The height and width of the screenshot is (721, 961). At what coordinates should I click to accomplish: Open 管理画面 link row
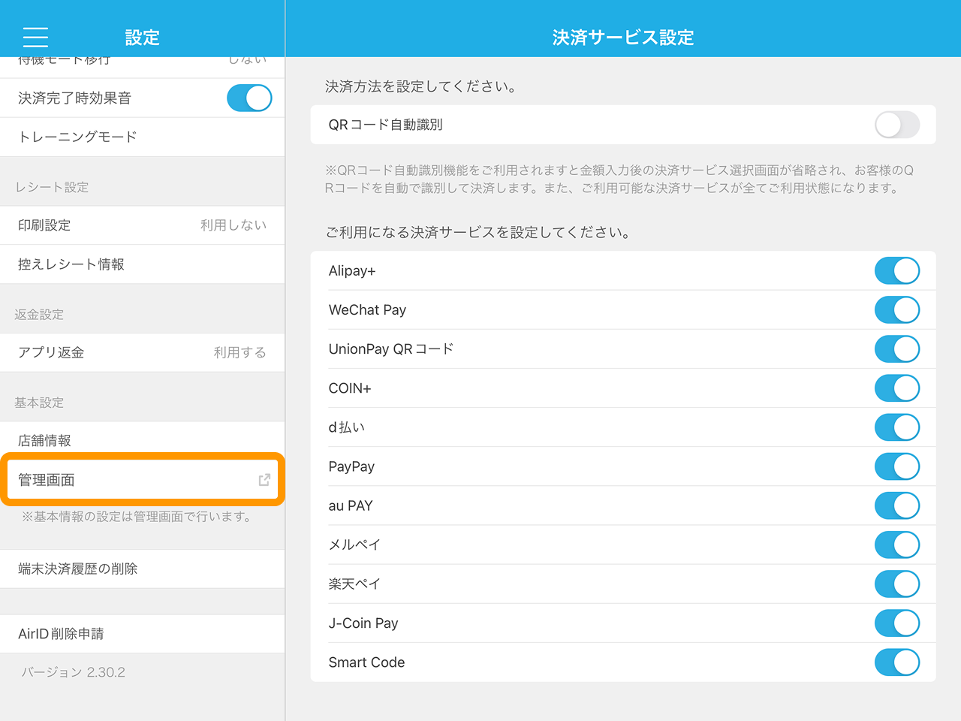coord(143,479)
